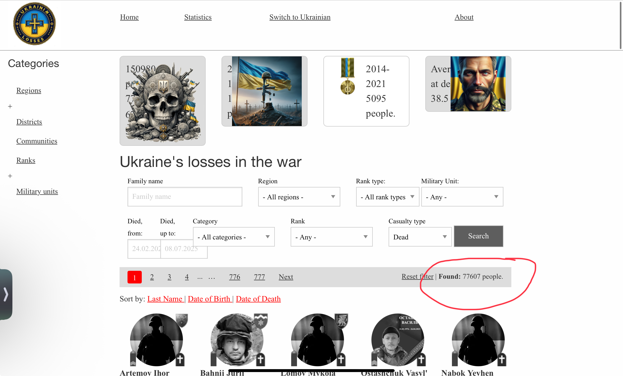
Task: Open the 2014-2021 medal statistics card
Action: coord(366,91)
